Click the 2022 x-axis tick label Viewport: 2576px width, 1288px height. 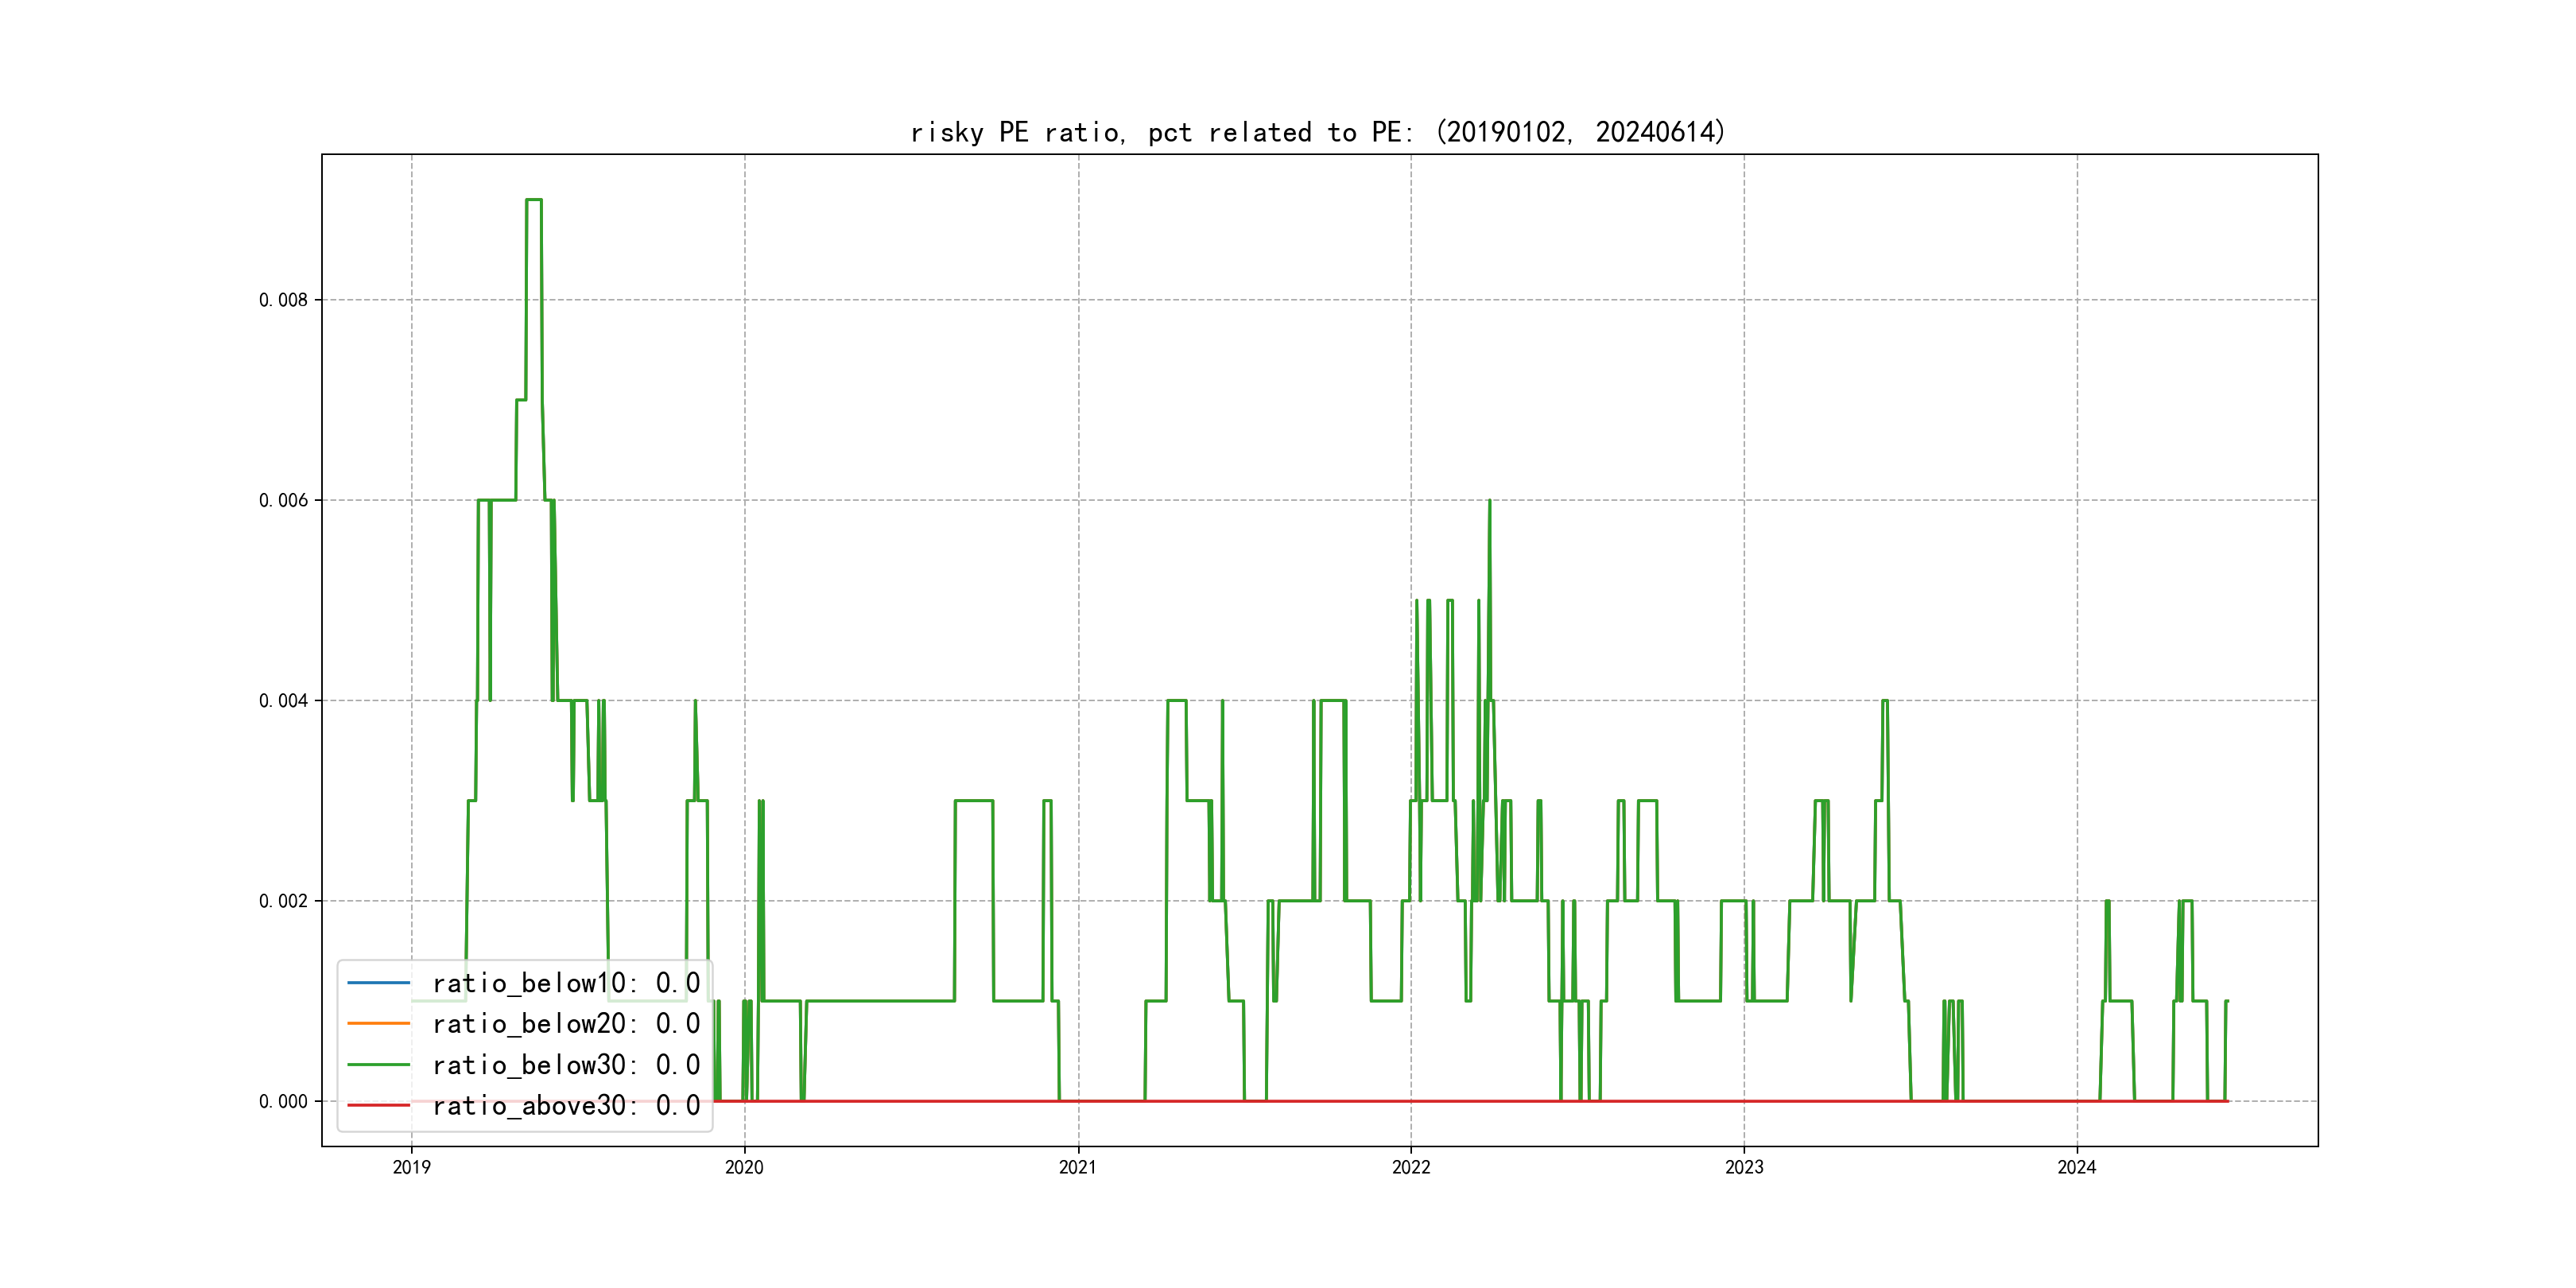click(x=1411, y=1167)
